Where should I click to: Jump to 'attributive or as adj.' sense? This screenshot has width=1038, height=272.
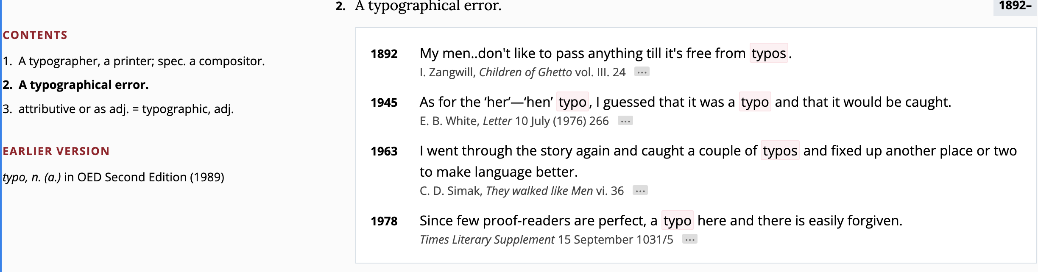click(126, 109)
